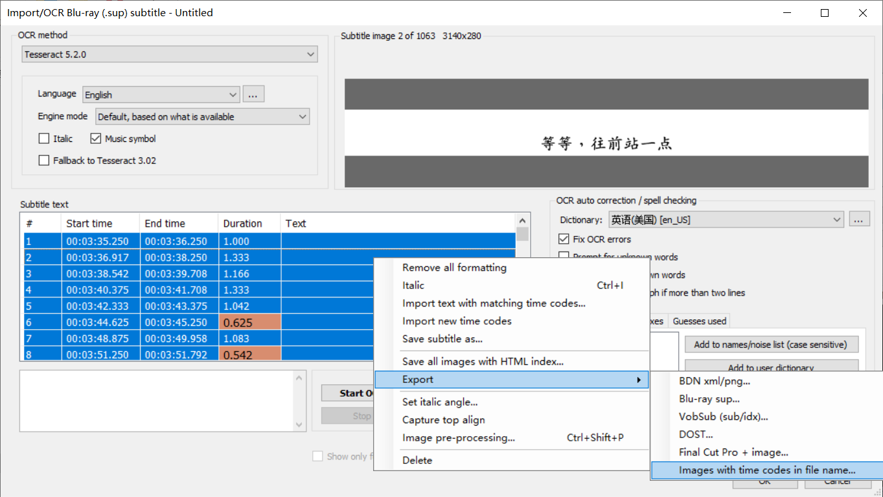Click the Dictionary browse "..." button
Screen dimensions: 883x497
[x=860, y=219]
